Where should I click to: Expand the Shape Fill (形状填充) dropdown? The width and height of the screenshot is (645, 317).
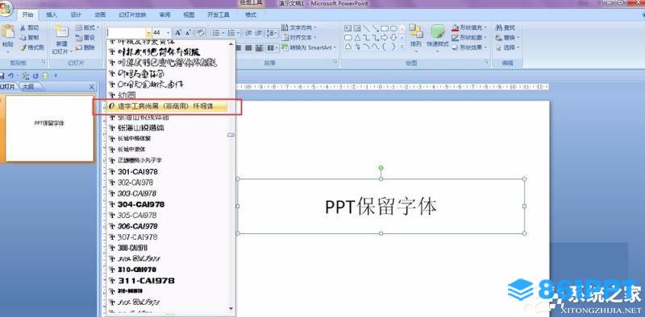485,27
